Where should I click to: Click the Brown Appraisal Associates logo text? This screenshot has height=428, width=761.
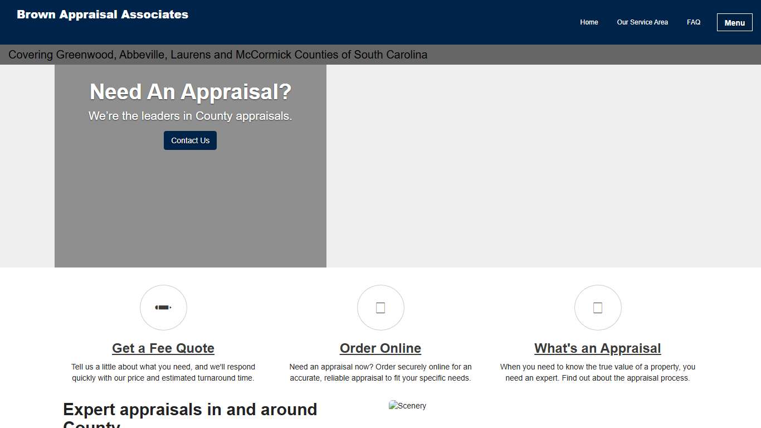(103, 14)
